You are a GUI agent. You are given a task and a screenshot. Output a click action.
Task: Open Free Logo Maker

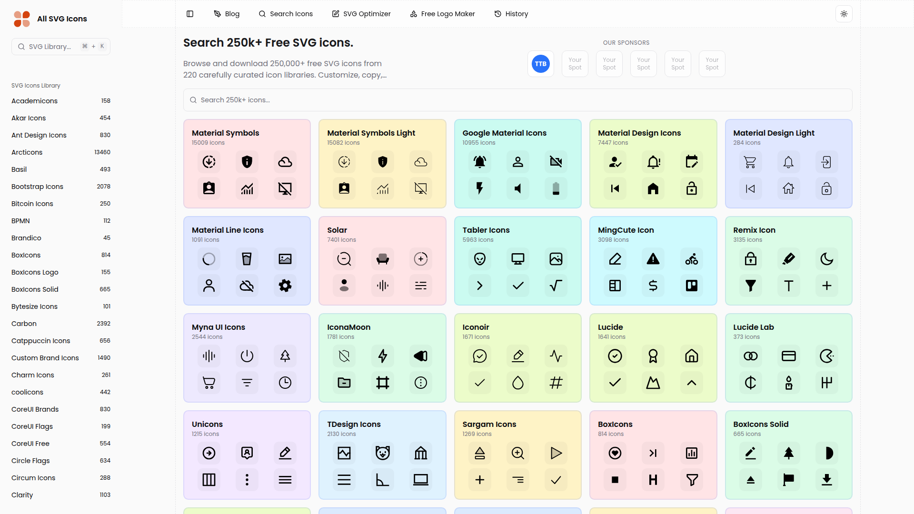click(442, 14)
